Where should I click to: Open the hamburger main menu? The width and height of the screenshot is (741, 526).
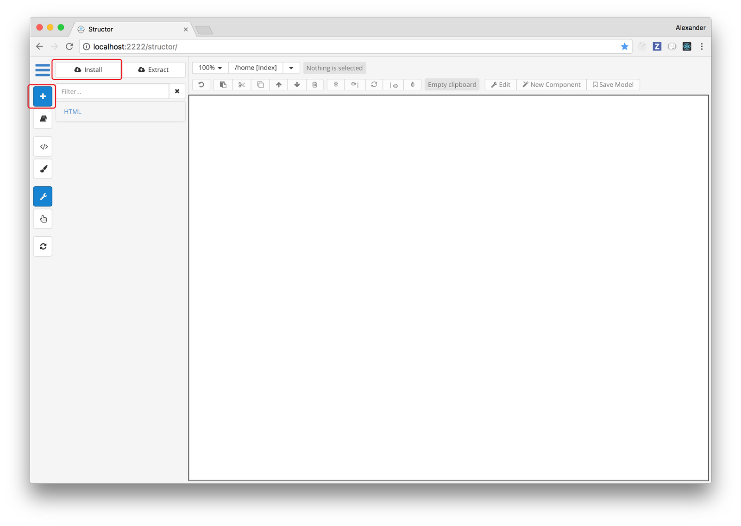(x=43, y=70)
